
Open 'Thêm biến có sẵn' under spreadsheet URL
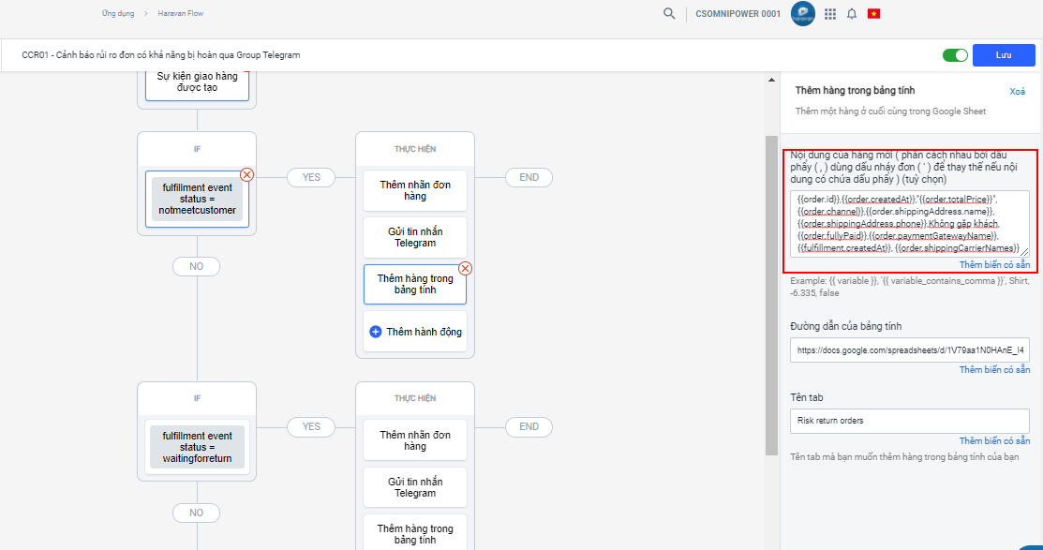point(994,370)
